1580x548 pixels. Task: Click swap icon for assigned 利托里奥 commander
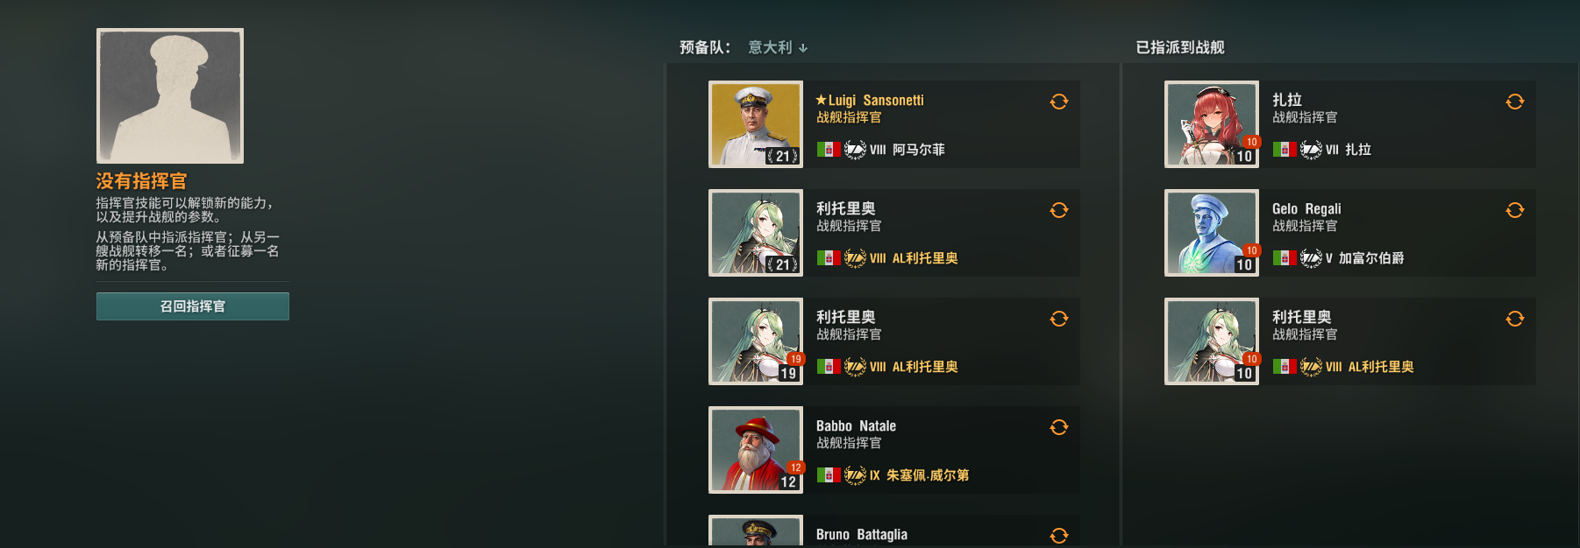click(x=1515, y=319)
